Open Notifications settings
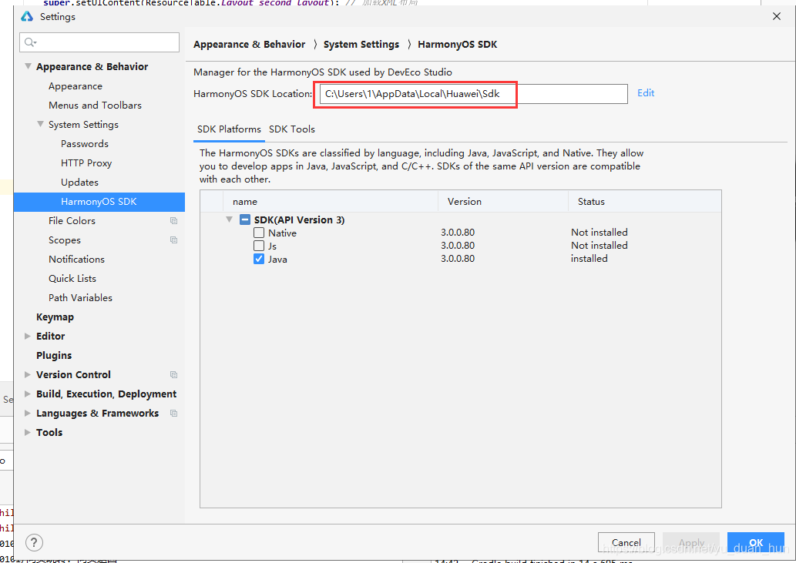 point(76,260)
